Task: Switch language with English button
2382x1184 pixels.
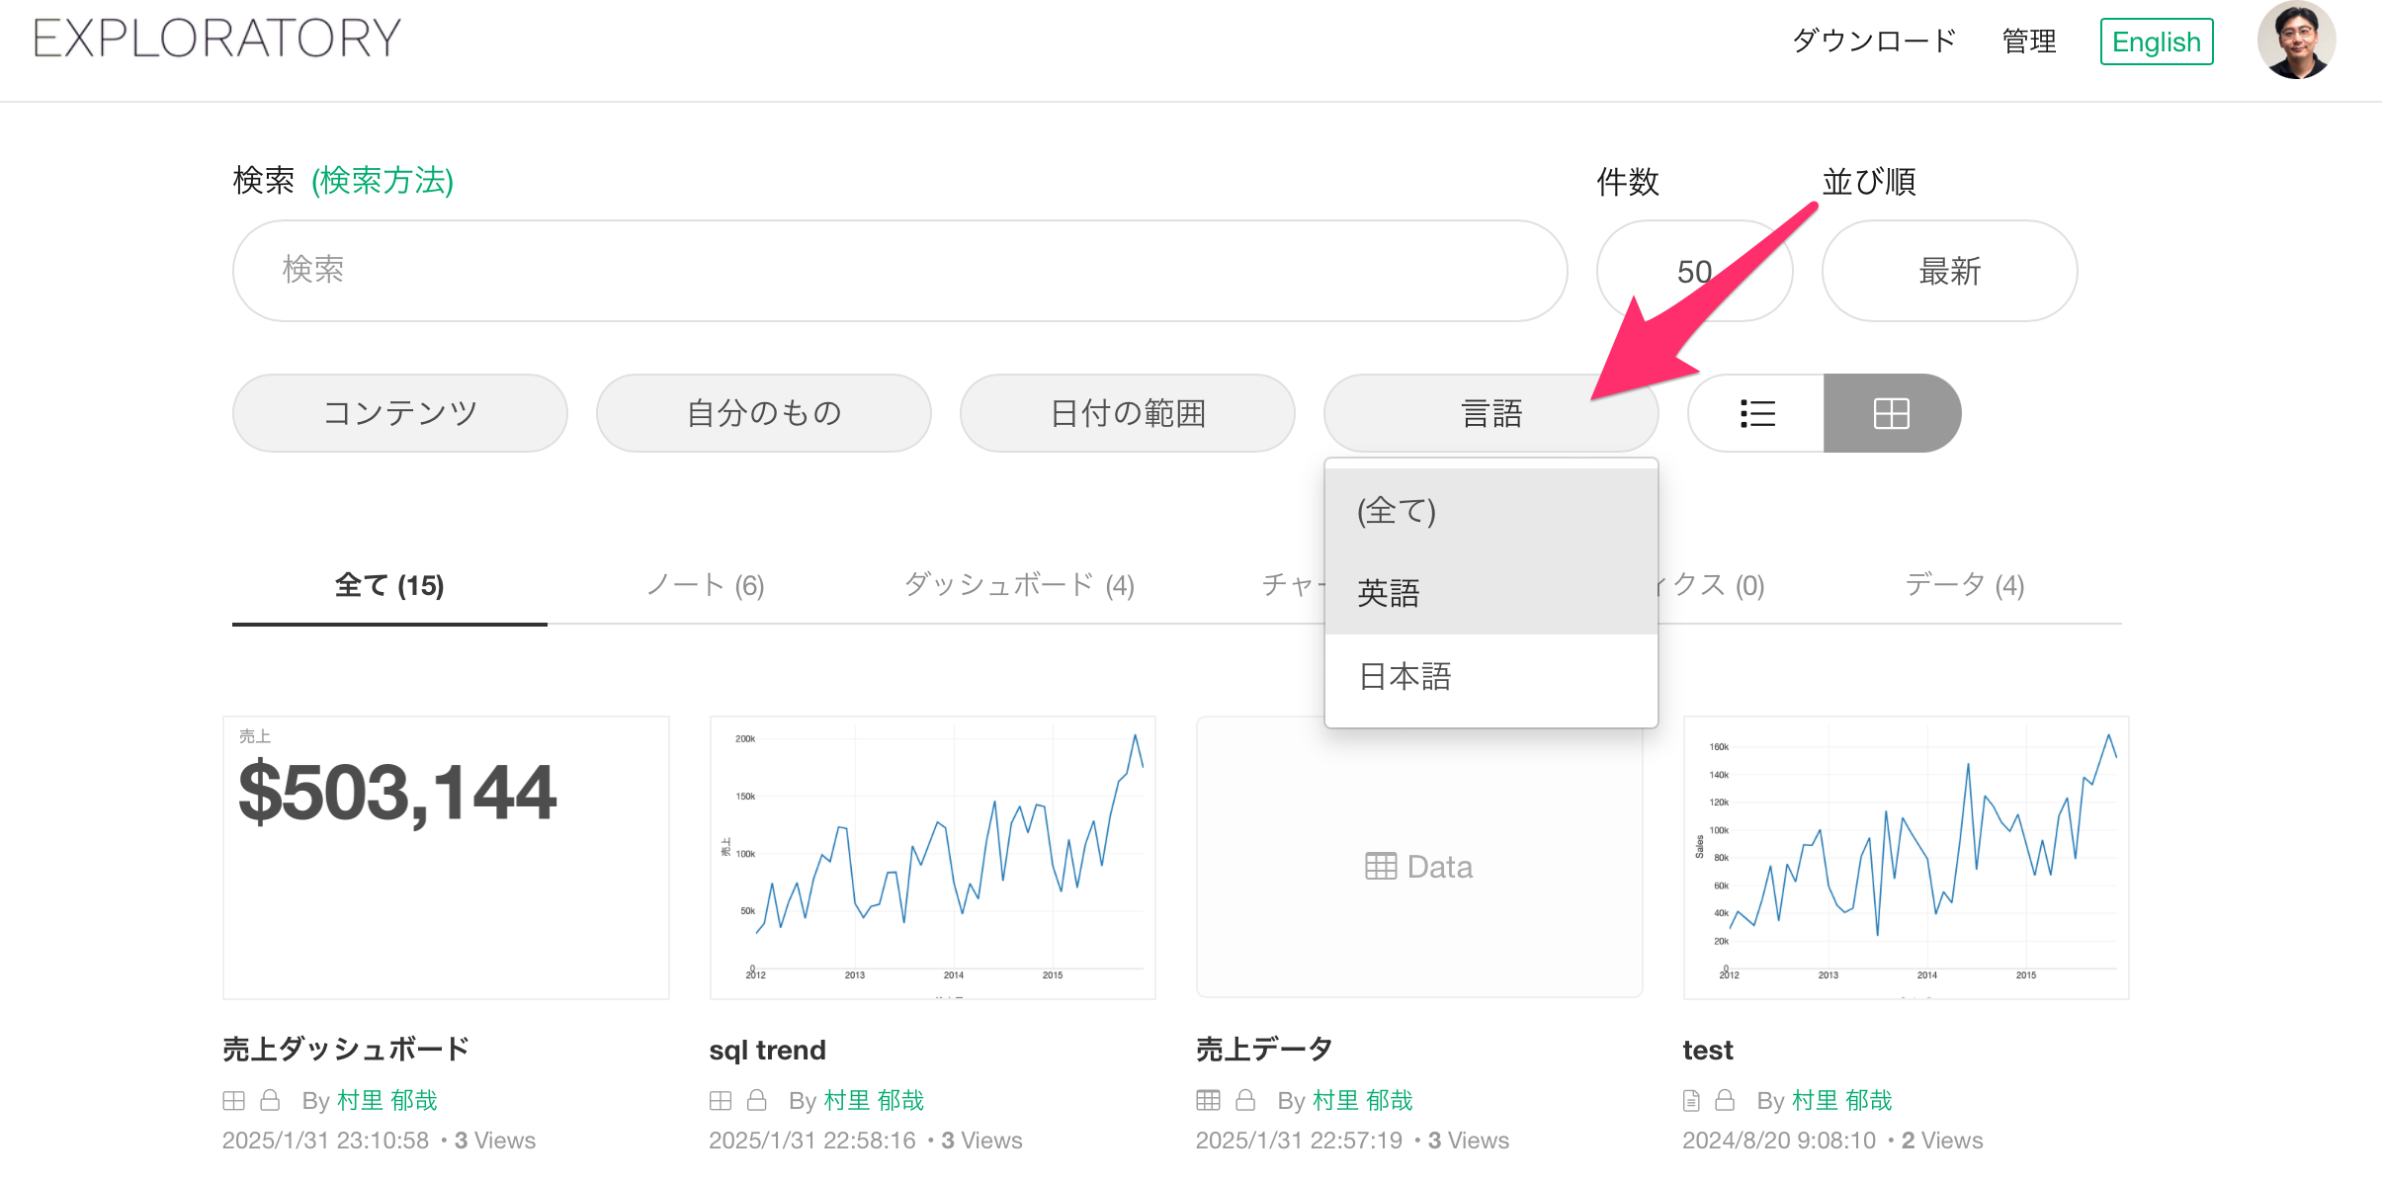Action: 2157,42
